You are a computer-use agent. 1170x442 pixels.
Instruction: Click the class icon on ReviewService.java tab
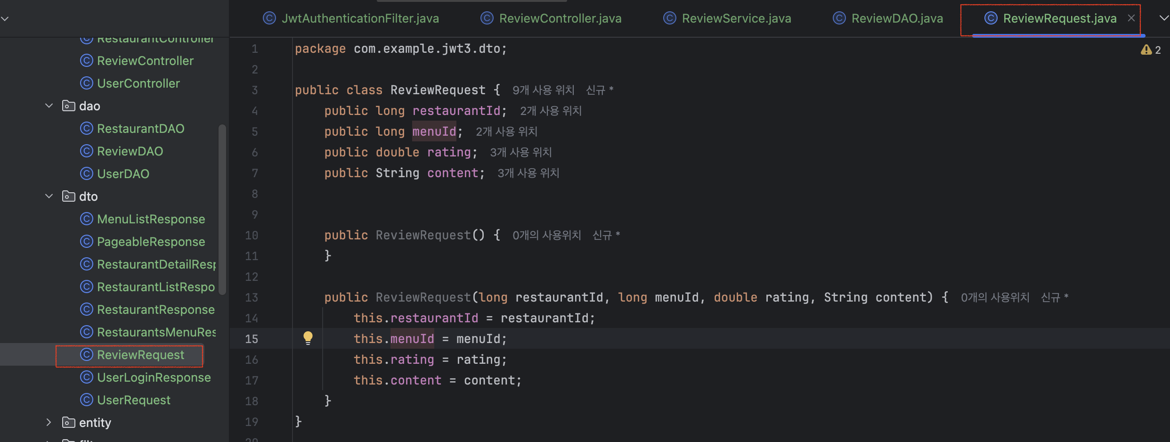pos(670,18)
